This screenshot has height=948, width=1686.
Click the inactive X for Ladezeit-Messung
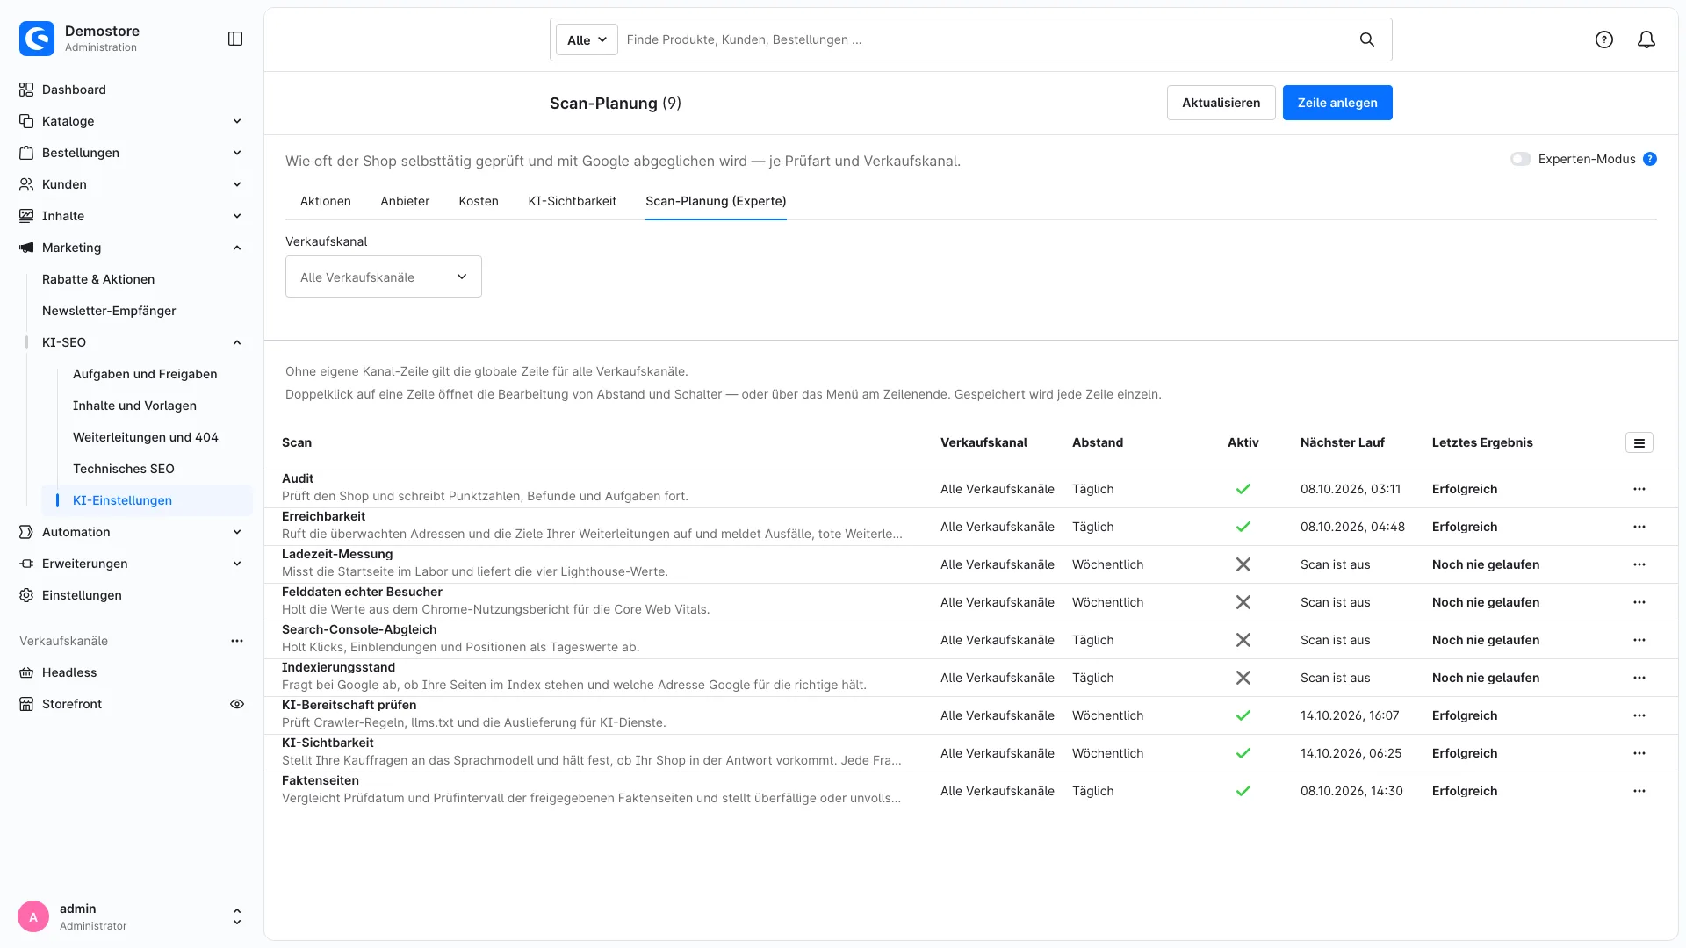[1243, 564]
